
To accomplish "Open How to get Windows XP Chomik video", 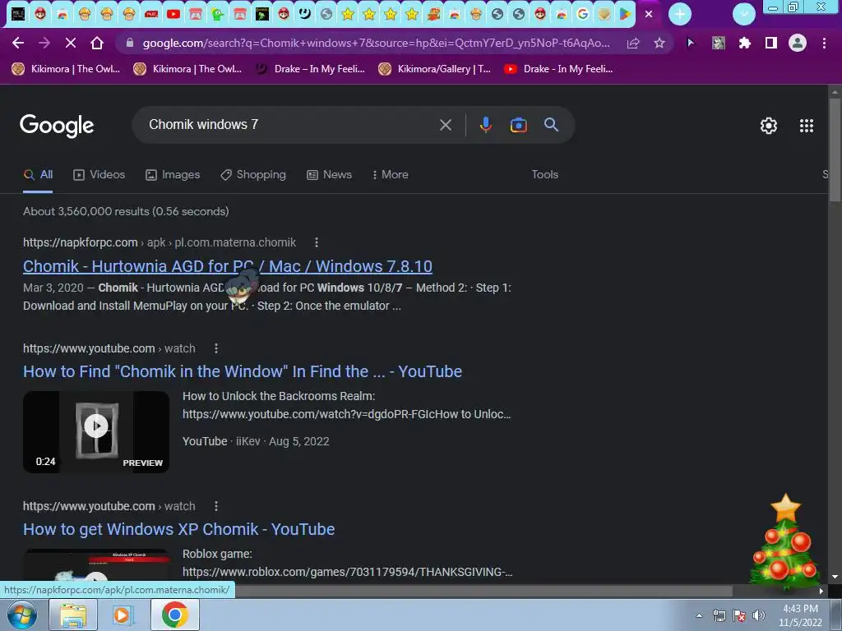I will pos(178,529).
